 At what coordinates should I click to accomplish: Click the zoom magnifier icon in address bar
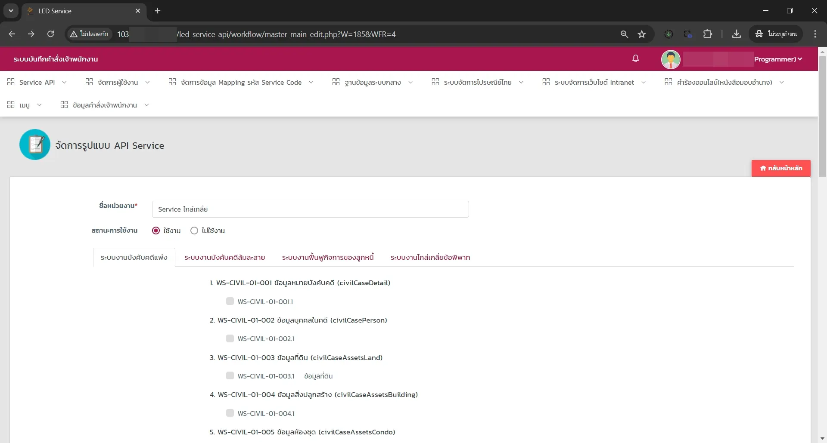(x=624, y=34)
